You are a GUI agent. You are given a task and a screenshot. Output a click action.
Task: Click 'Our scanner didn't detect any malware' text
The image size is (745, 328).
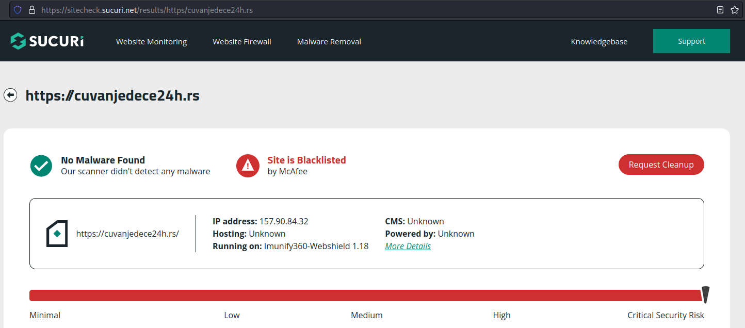click(136, 172)
